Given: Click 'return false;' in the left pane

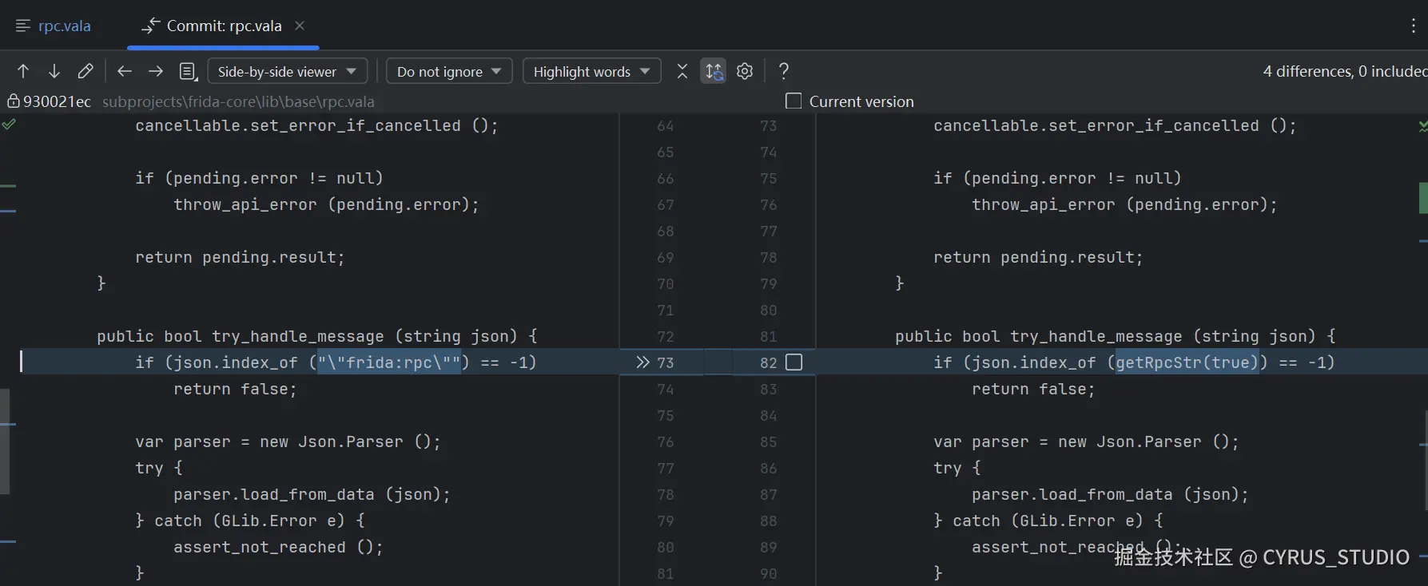Looking at the screenshot, I should tap(235, 389).
